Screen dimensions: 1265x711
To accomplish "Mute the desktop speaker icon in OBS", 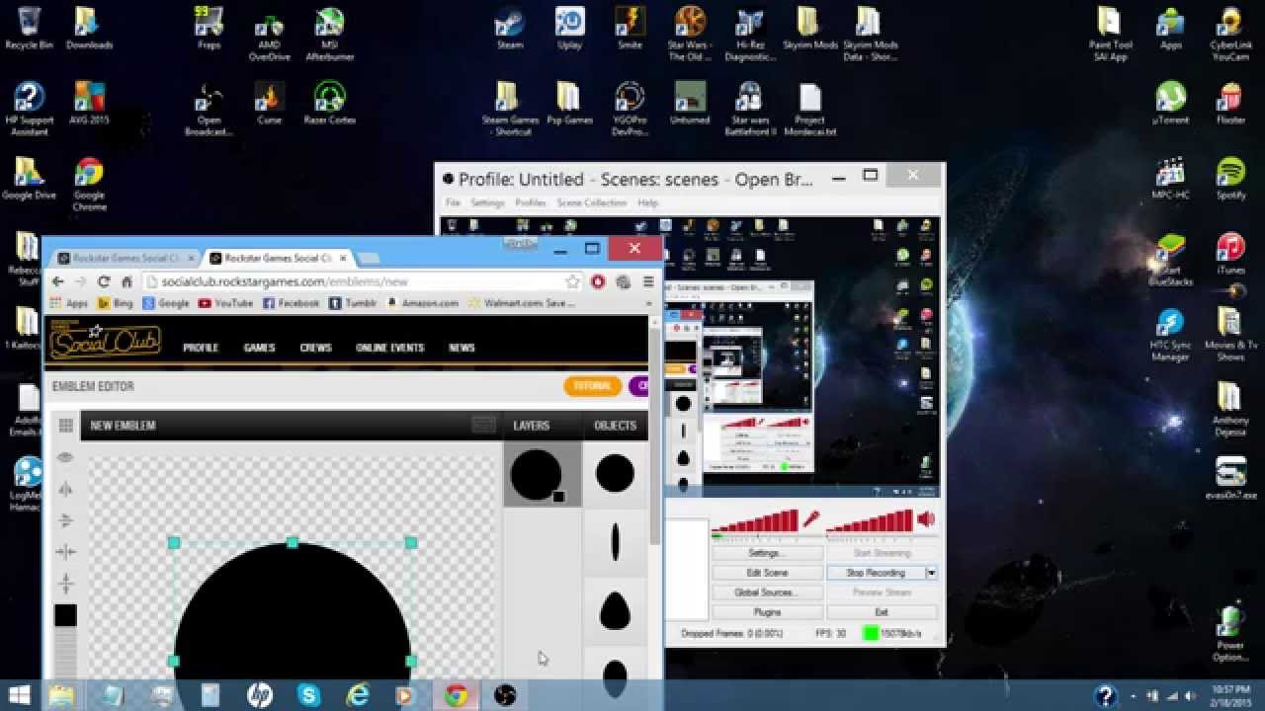I will pos(926,518).
